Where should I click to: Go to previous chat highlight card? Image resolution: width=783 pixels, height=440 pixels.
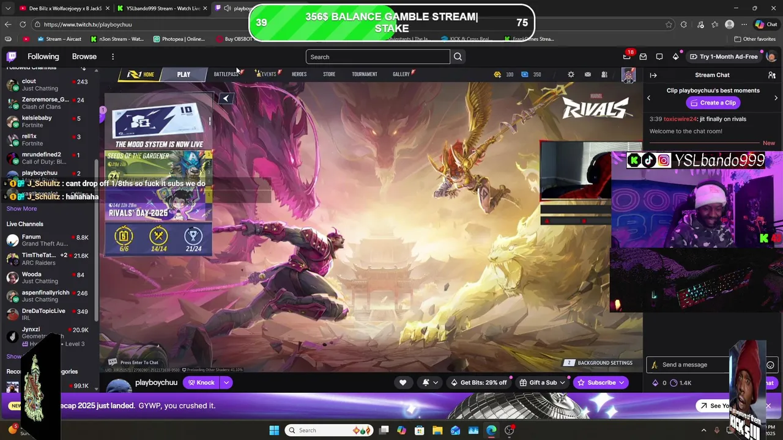(649, 98)
